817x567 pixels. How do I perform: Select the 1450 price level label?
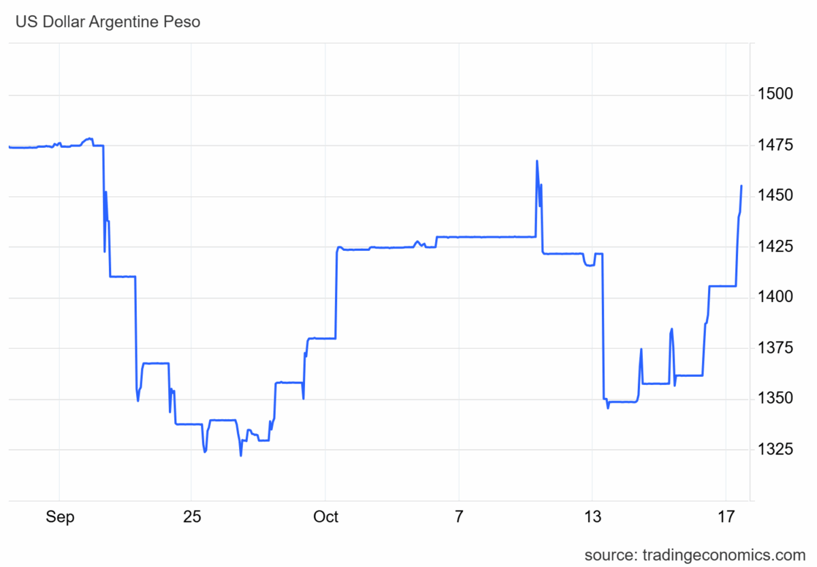[775, 196]
